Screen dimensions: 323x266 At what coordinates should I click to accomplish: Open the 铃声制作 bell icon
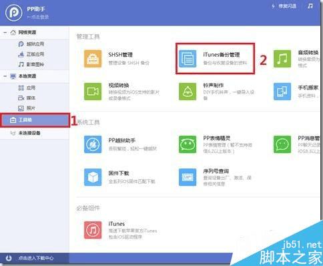click(x=188, y=92)
